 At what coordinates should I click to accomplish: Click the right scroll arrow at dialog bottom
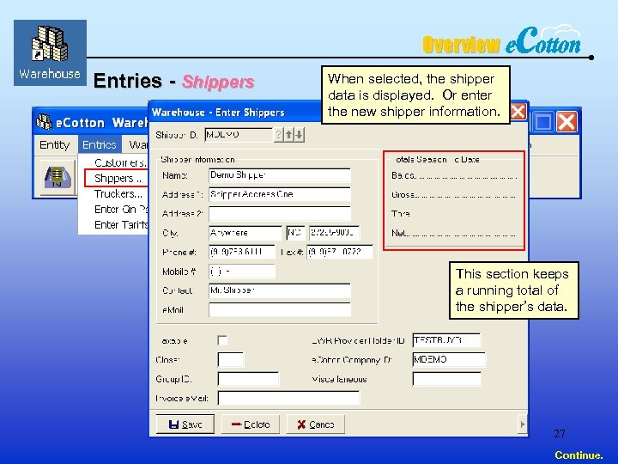[523, 424]
